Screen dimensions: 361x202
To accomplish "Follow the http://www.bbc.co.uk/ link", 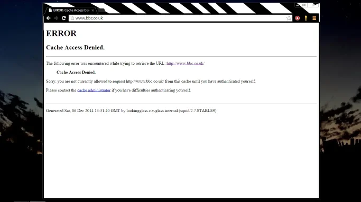I will click(186, 64).
